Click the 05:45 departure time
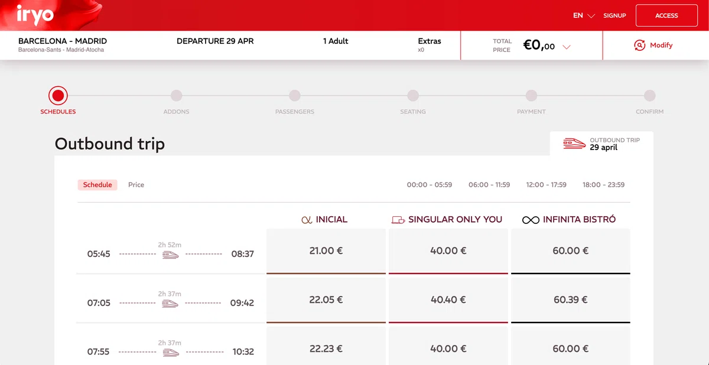Viewport: 709px width, 365px height. tap(99, 254)
